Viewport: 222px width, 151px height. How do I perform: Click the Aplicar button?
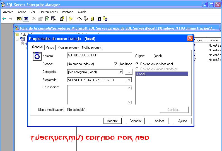coord(159,121)
